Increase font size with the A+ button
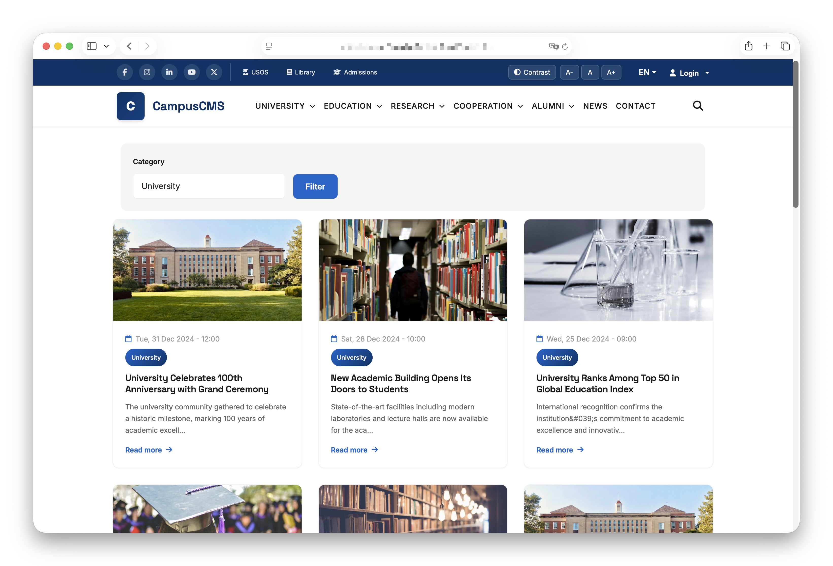 click(611, 72)
